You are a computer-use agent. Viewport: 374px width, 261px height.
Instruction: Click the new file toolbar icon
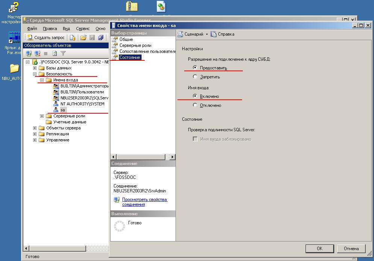(x=73, y=37)
